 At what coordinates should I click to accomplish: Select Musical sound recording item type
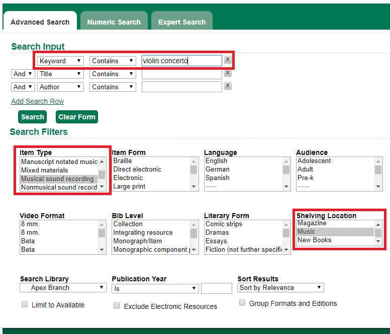tap(59, 179)
